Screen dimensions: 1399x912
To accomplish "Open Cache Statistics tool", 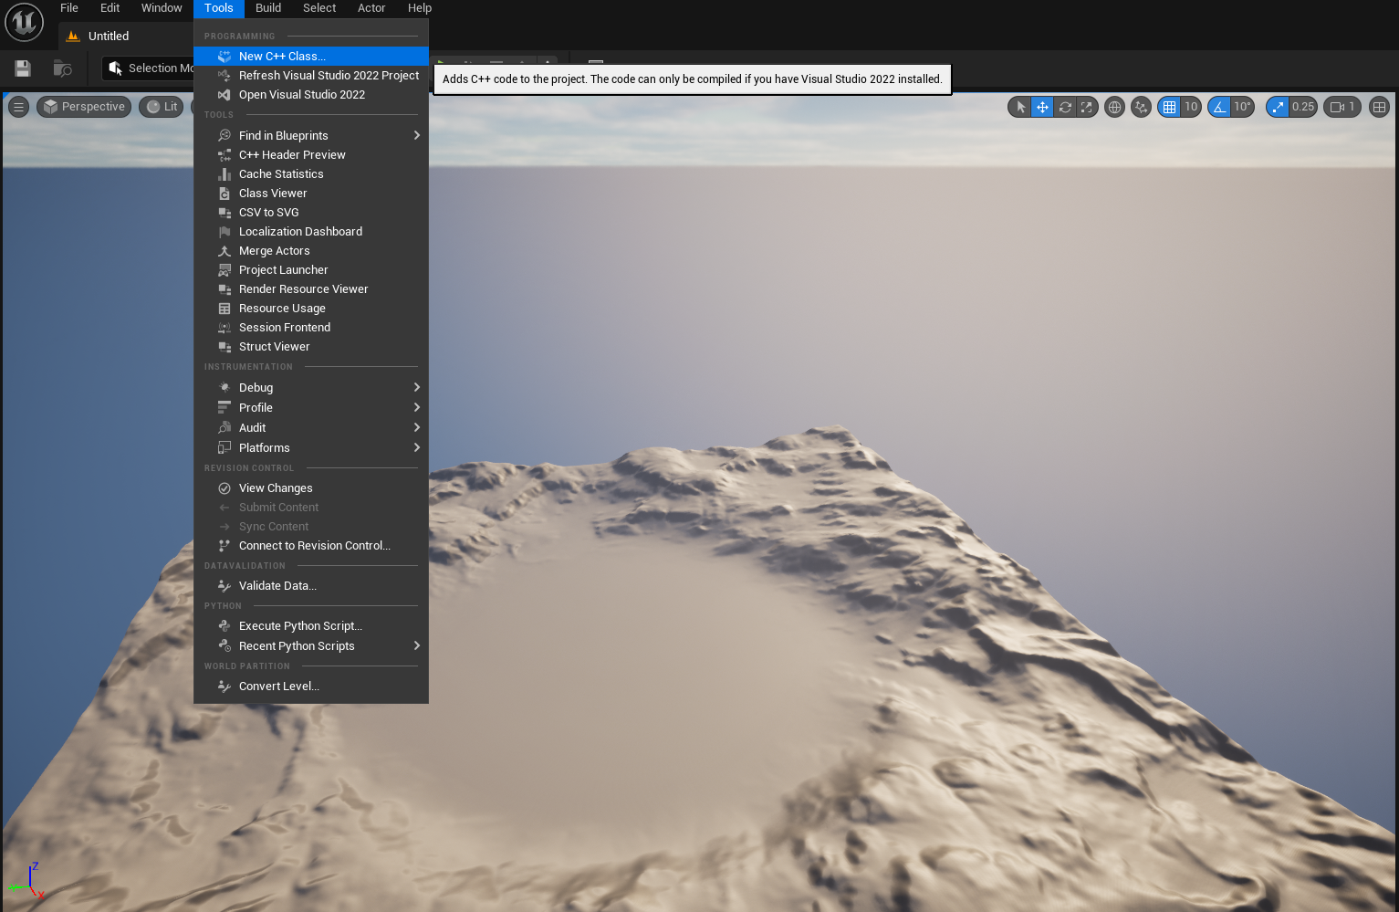I will 311,174.
